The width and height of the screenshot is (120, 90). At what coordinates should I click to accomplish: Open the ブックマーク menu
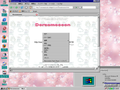click(42, 4)
